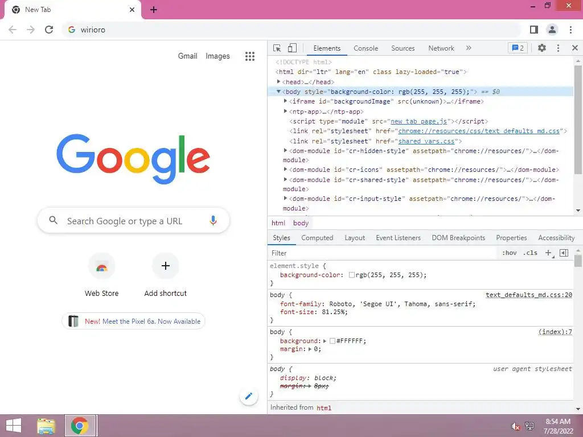Click the Styles Filter input field

coord(383,253)
